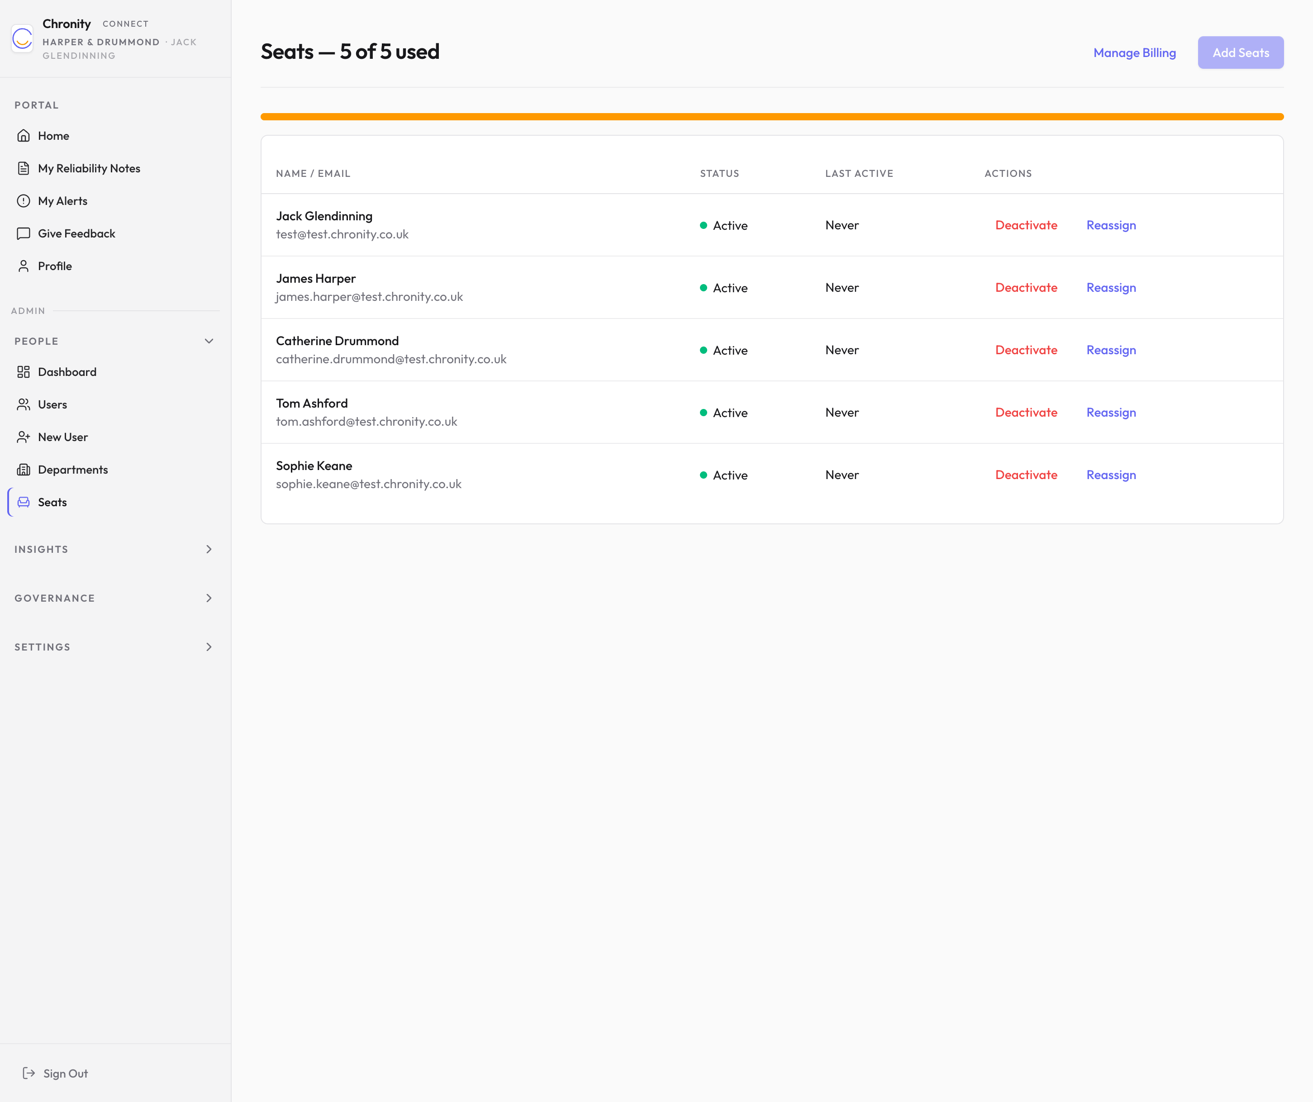The height and width of the screenshot is (1102, 1313).
Task: Click the orange seat usage progress bar
Action: [772, 117]
